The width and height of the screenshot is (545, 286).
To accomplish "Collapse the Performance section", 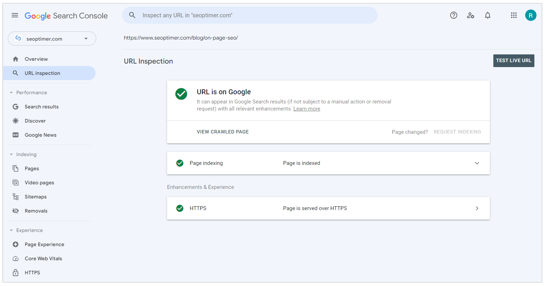I will pos(11,93).
